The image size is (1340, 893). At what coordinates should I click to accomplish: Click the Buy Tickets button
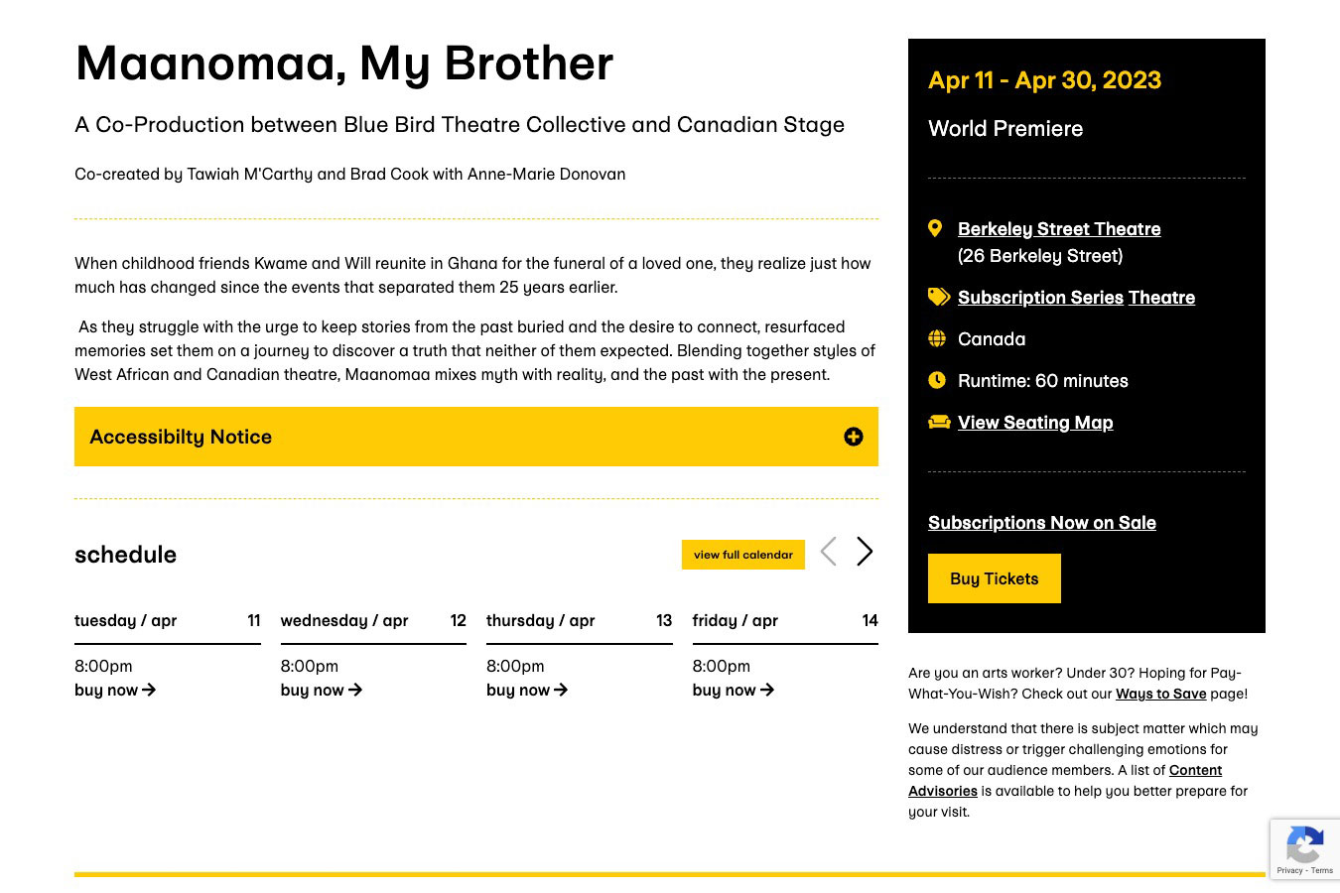point(995,578)
